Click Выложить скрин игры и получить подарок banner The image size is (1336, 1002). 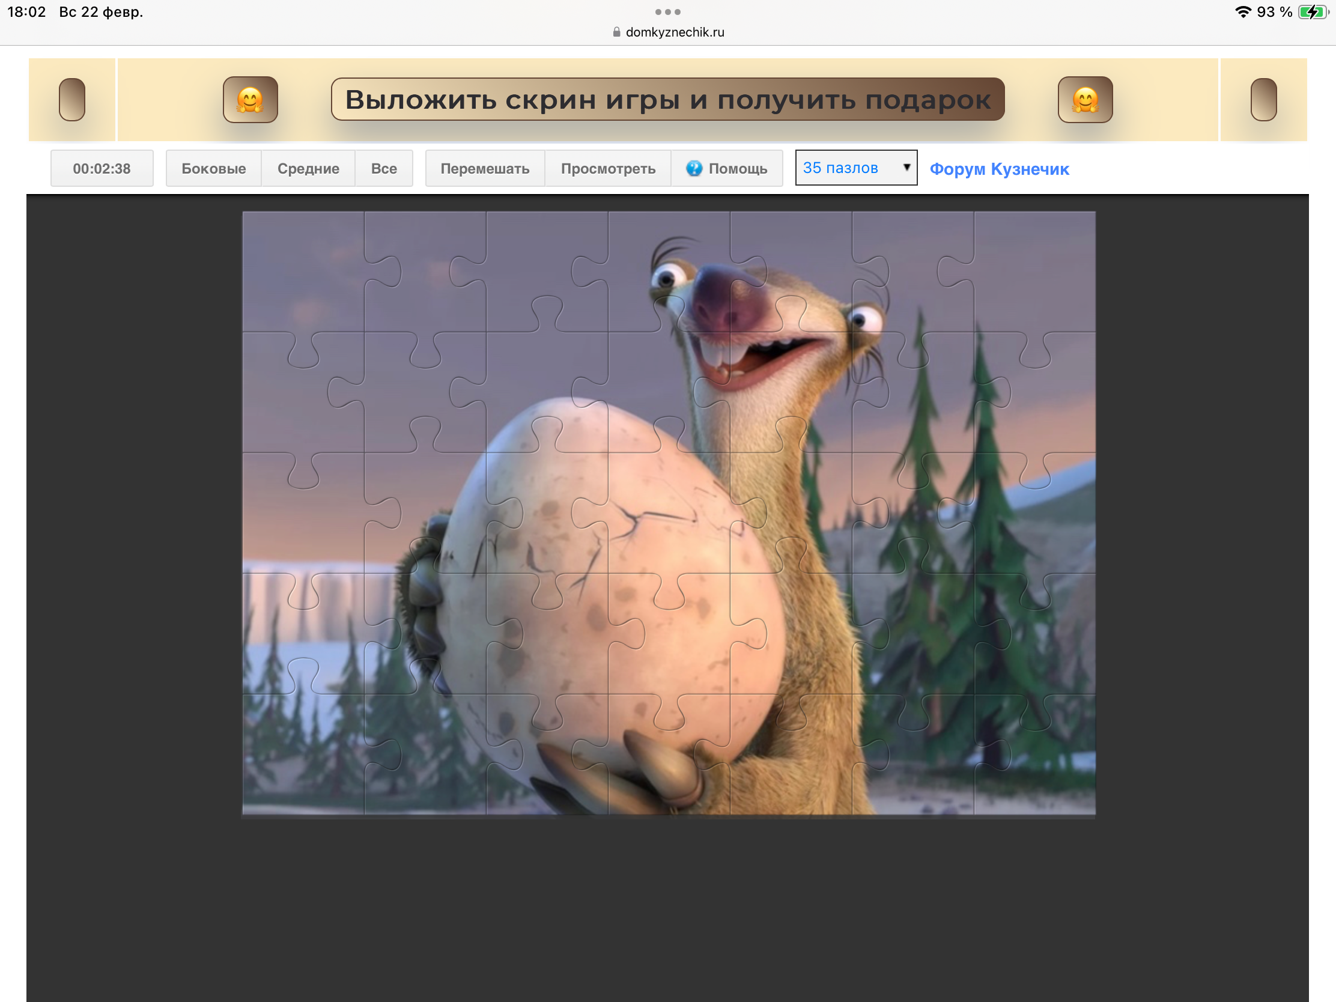tap(667, 100)
